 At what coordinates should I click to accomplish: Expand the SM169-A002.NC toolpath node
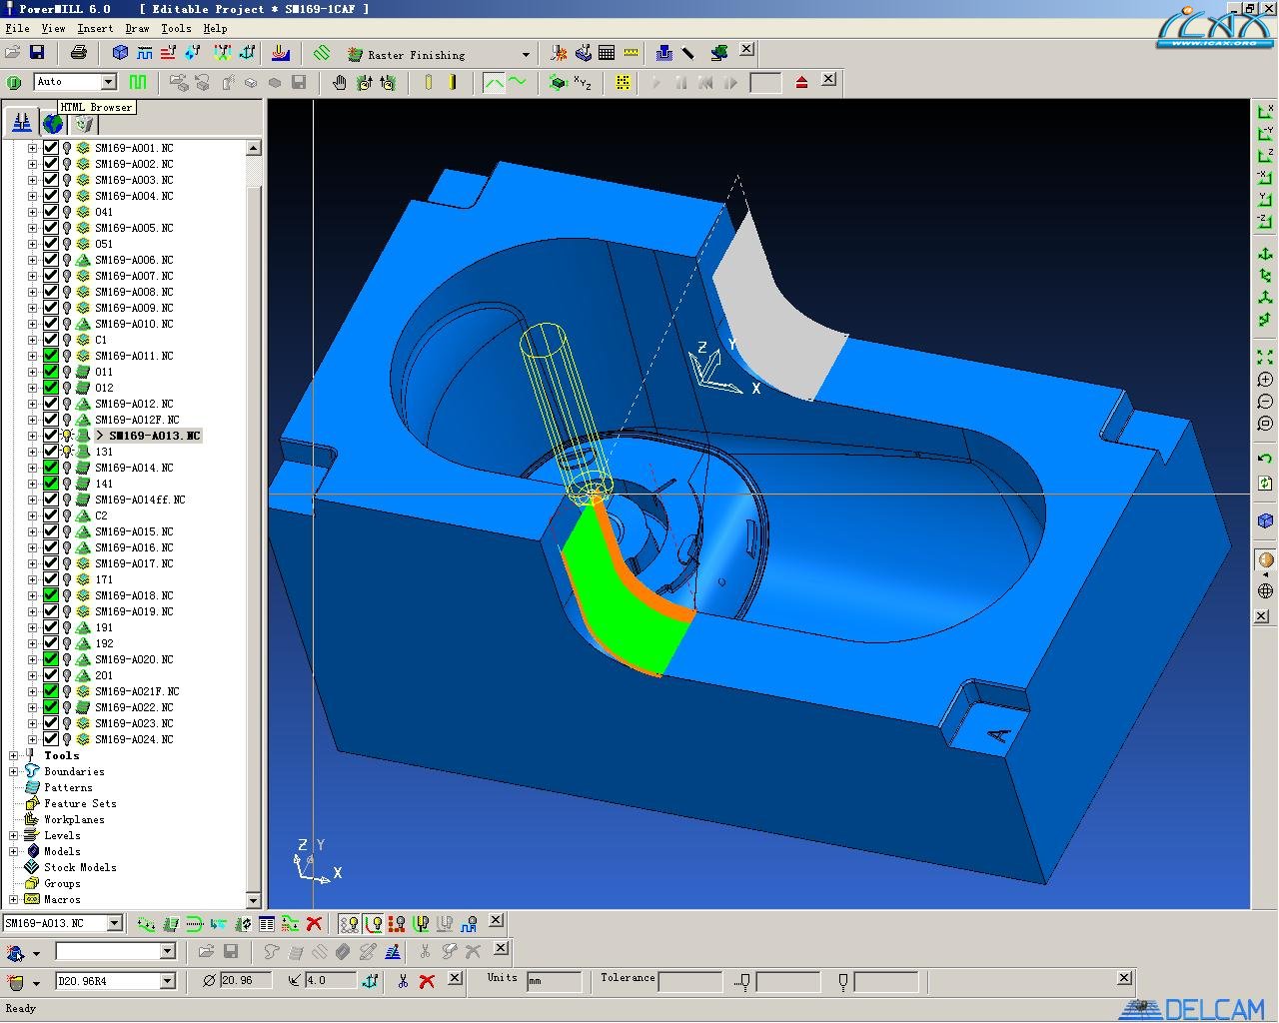click(x=32, y=164)
